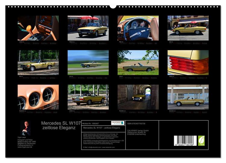Select the May photo of car in forest
226x163 pixels.
38,62
